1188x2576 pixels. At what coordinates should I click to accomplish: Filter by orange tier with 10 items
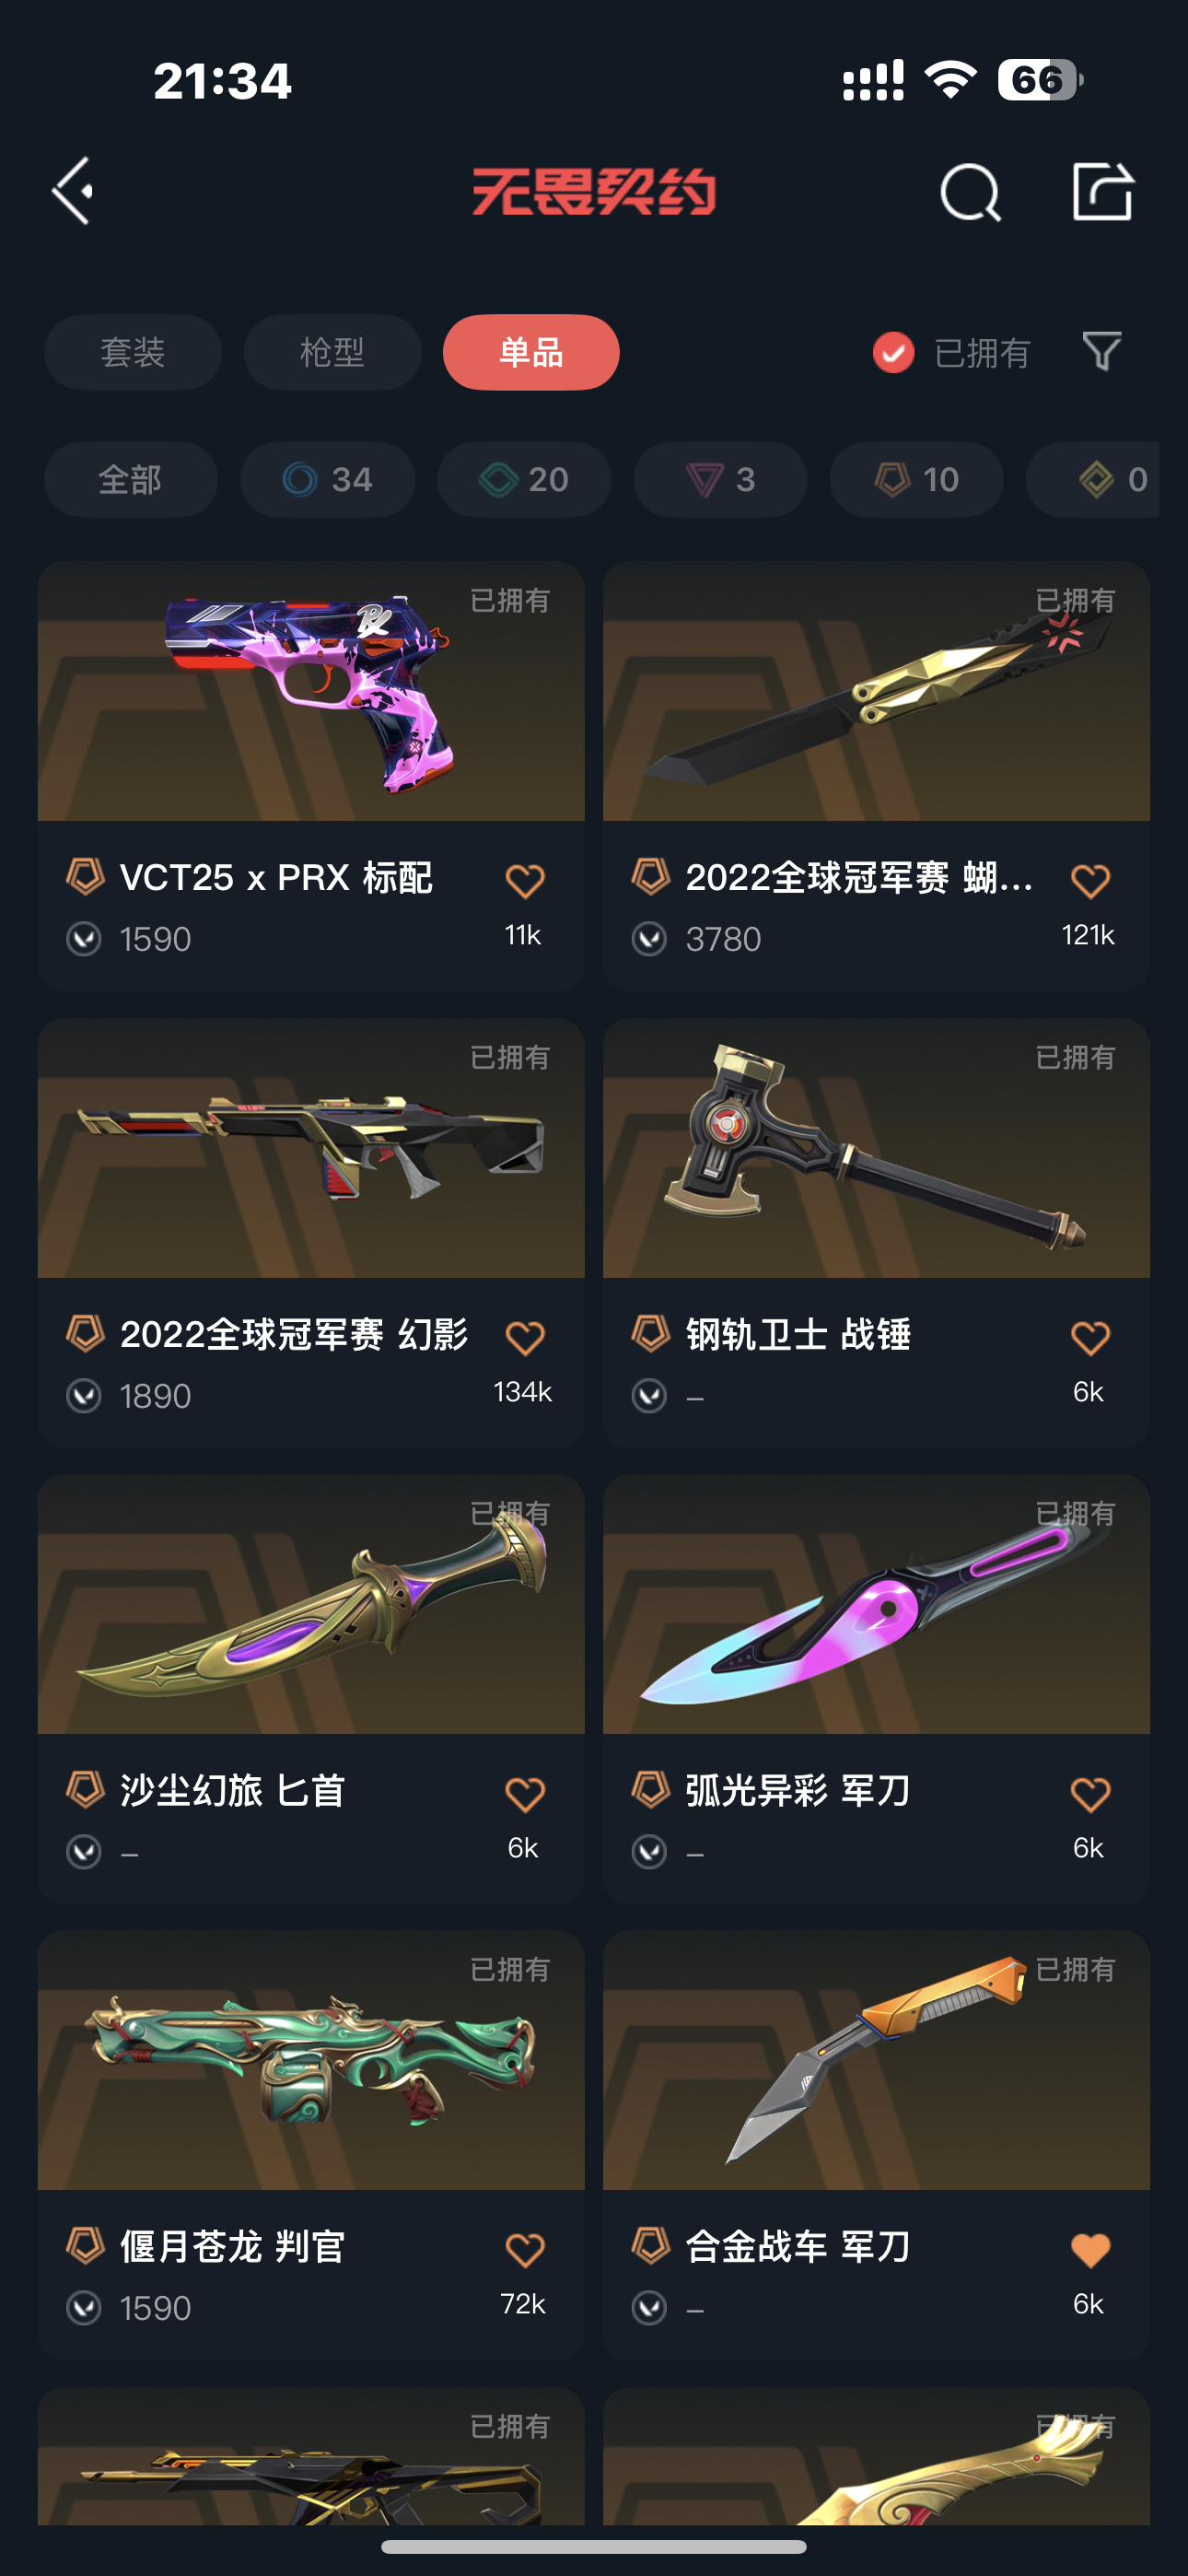click(916, 480)
